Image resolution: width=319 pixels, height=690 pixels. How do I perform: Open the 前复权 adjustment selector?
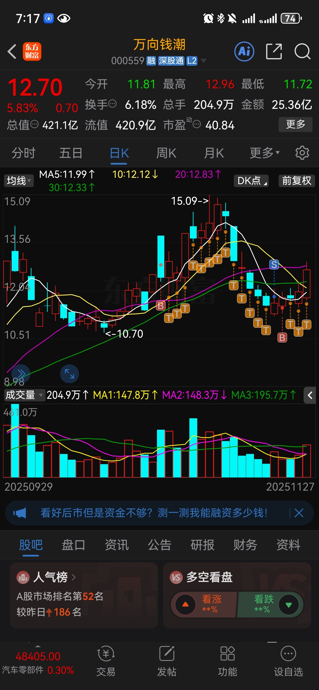coord(296,181)
